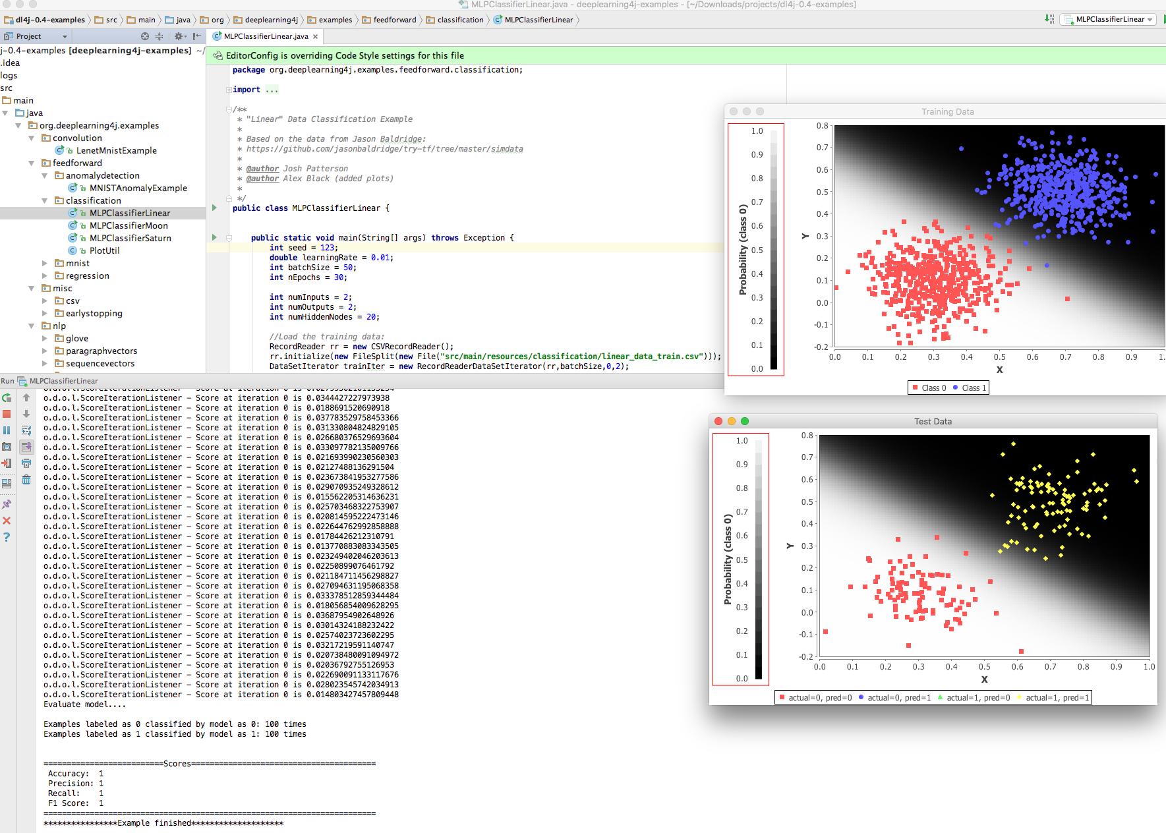Collapse the feedforward folder in project tree
Viewport: 1166px width, 833px height.
pyautogui.click(x=32, y=163)
